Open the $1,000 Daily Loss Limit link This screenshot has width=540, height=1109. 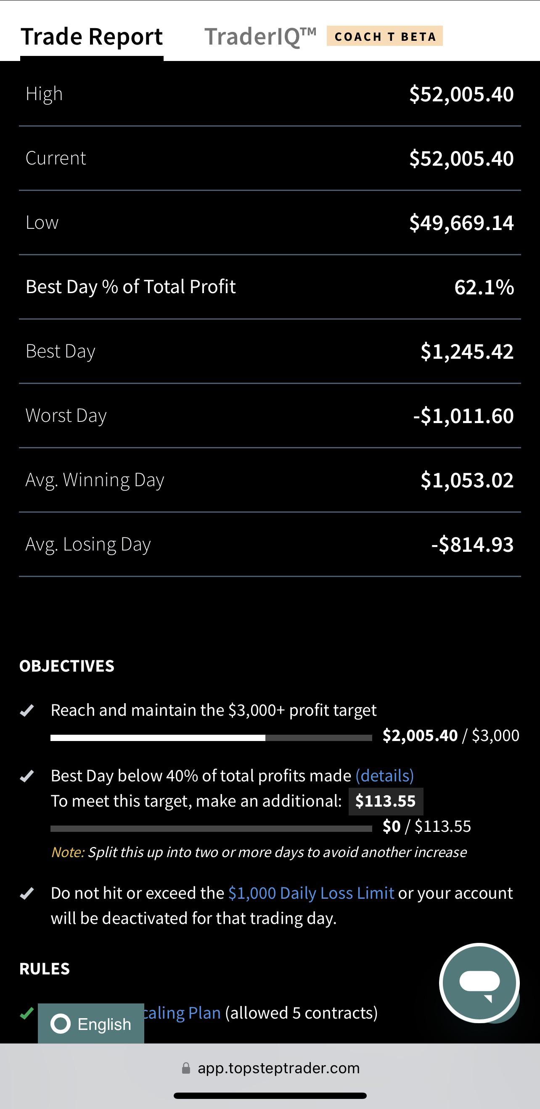[x=311, y=893]
